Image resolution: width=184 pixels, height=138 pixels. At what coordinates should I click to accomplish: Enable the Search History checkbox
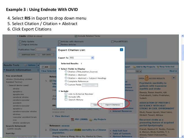tap(66, 99)
